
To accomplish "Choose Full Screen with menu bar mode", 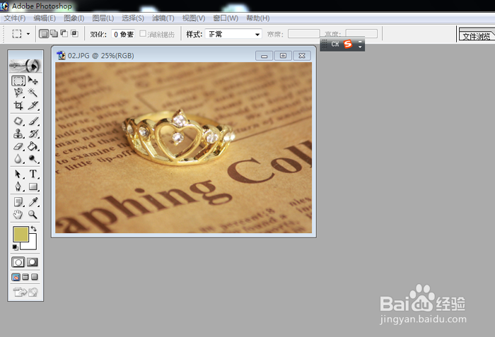I will (x=25, y=277).
